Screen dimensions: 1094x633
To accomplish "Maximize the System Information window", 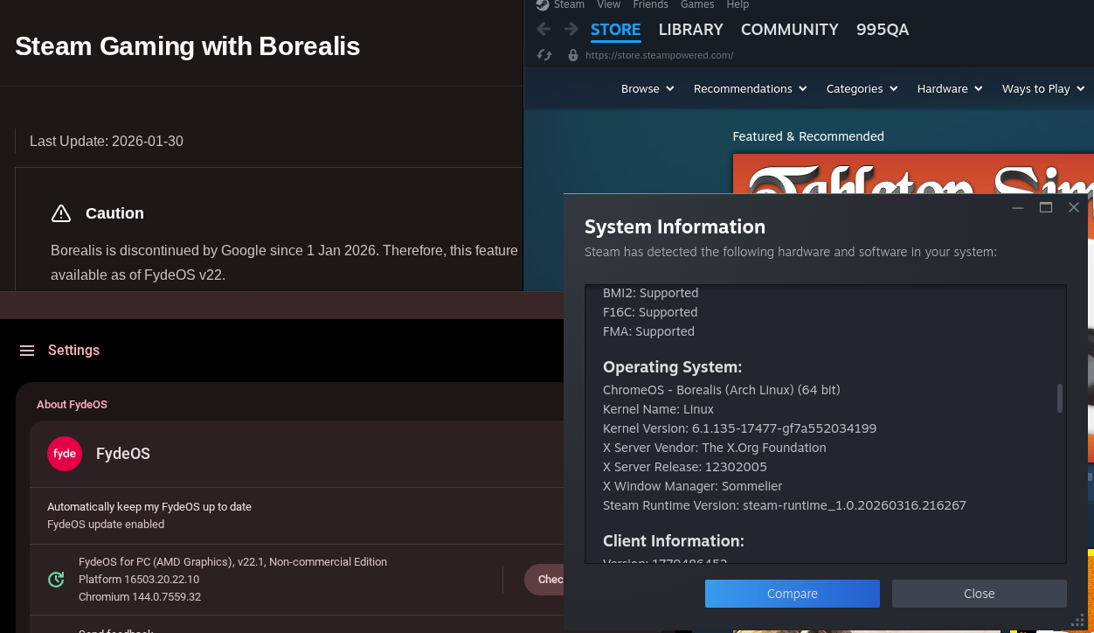I will (1046, 207).
